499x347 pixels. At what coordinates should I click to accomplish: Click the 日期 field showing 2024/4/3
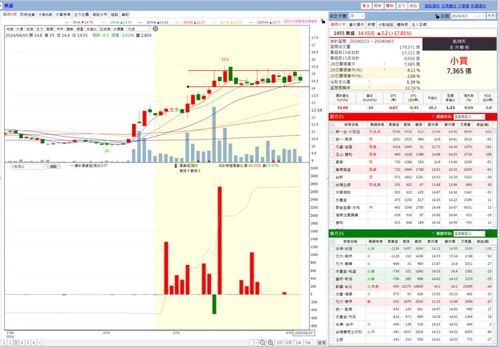pyautogui.click(x=463, y=16)
